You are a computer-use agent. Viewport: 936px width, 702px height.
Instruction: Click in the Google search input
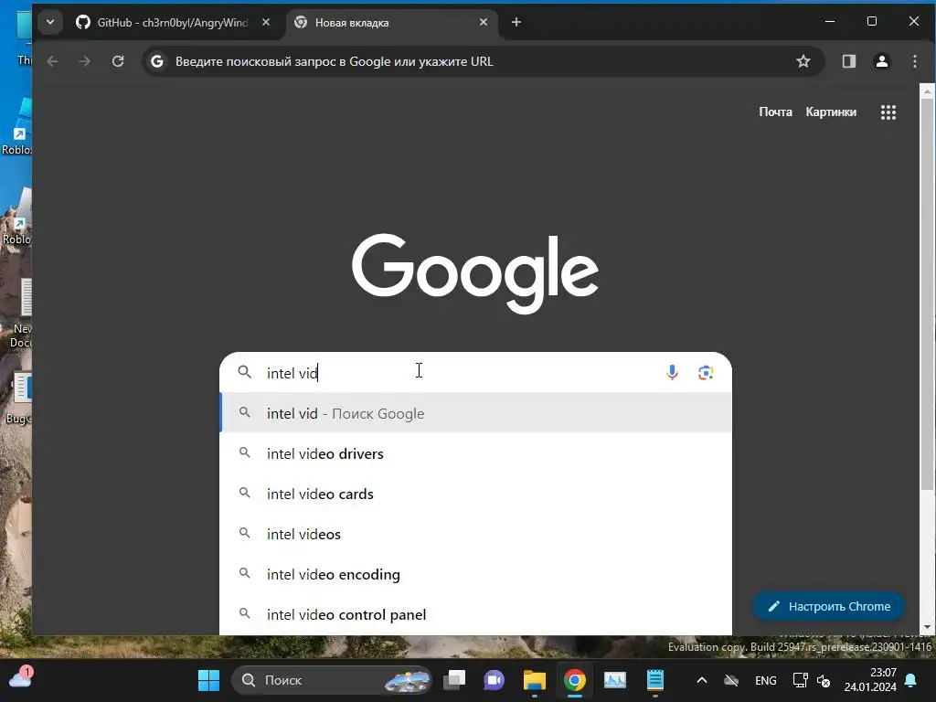coord(460,373)
